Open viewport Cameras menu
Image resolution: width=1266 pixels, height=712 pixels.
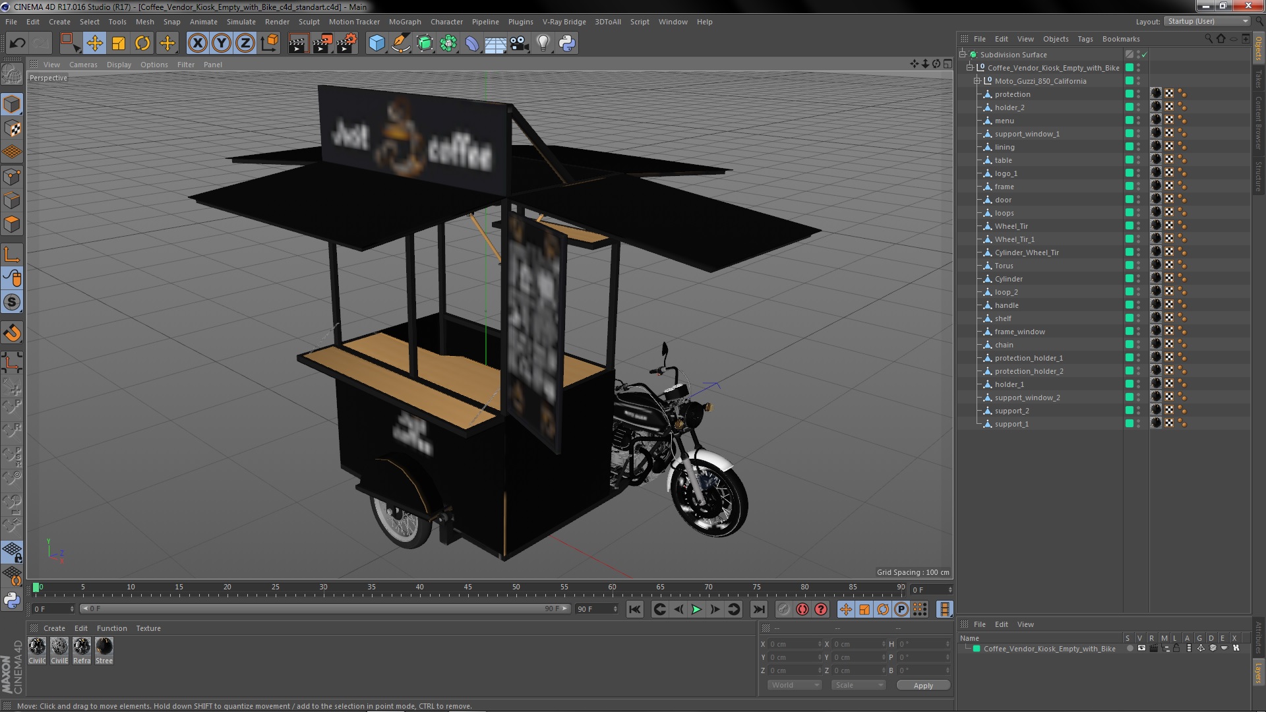[83, 65]
